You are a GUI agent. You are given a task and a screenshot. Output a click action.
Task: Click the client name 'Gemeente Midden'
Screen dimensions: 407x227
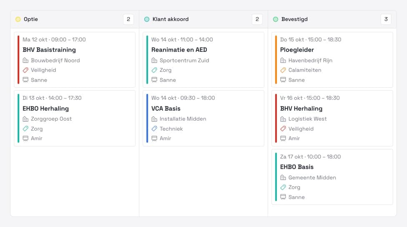312,178
